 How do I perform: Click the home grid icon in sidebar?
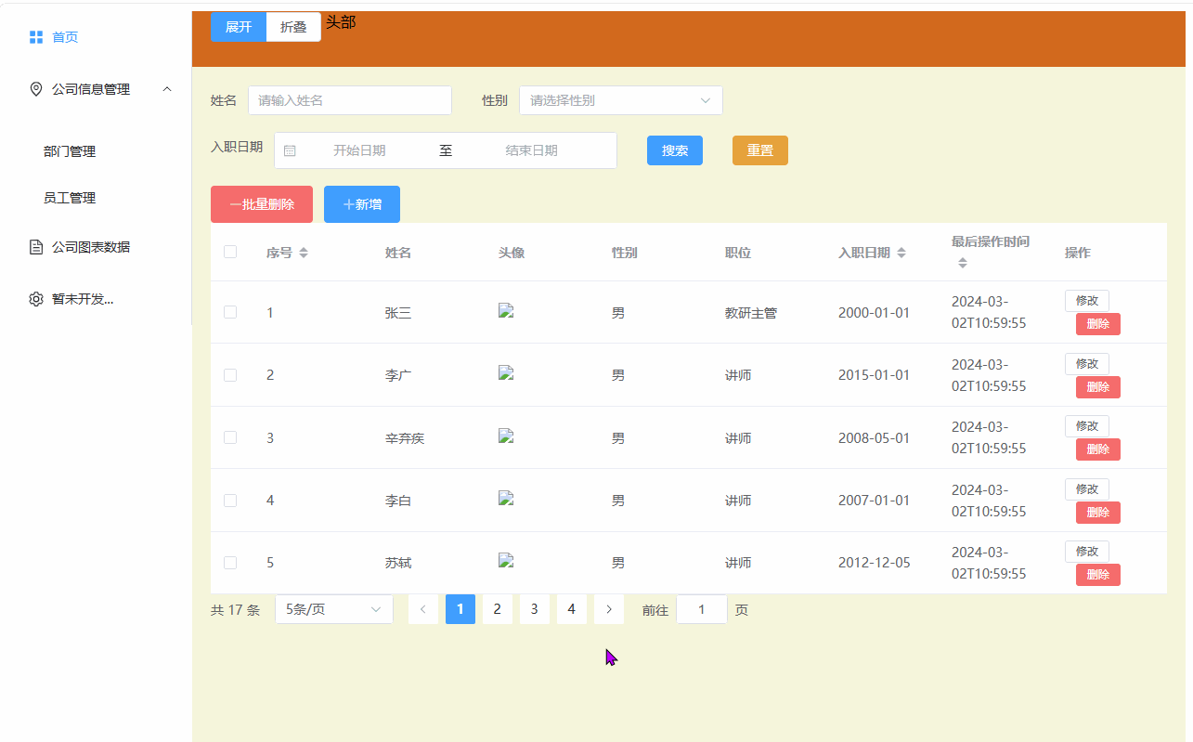(36, 37)
